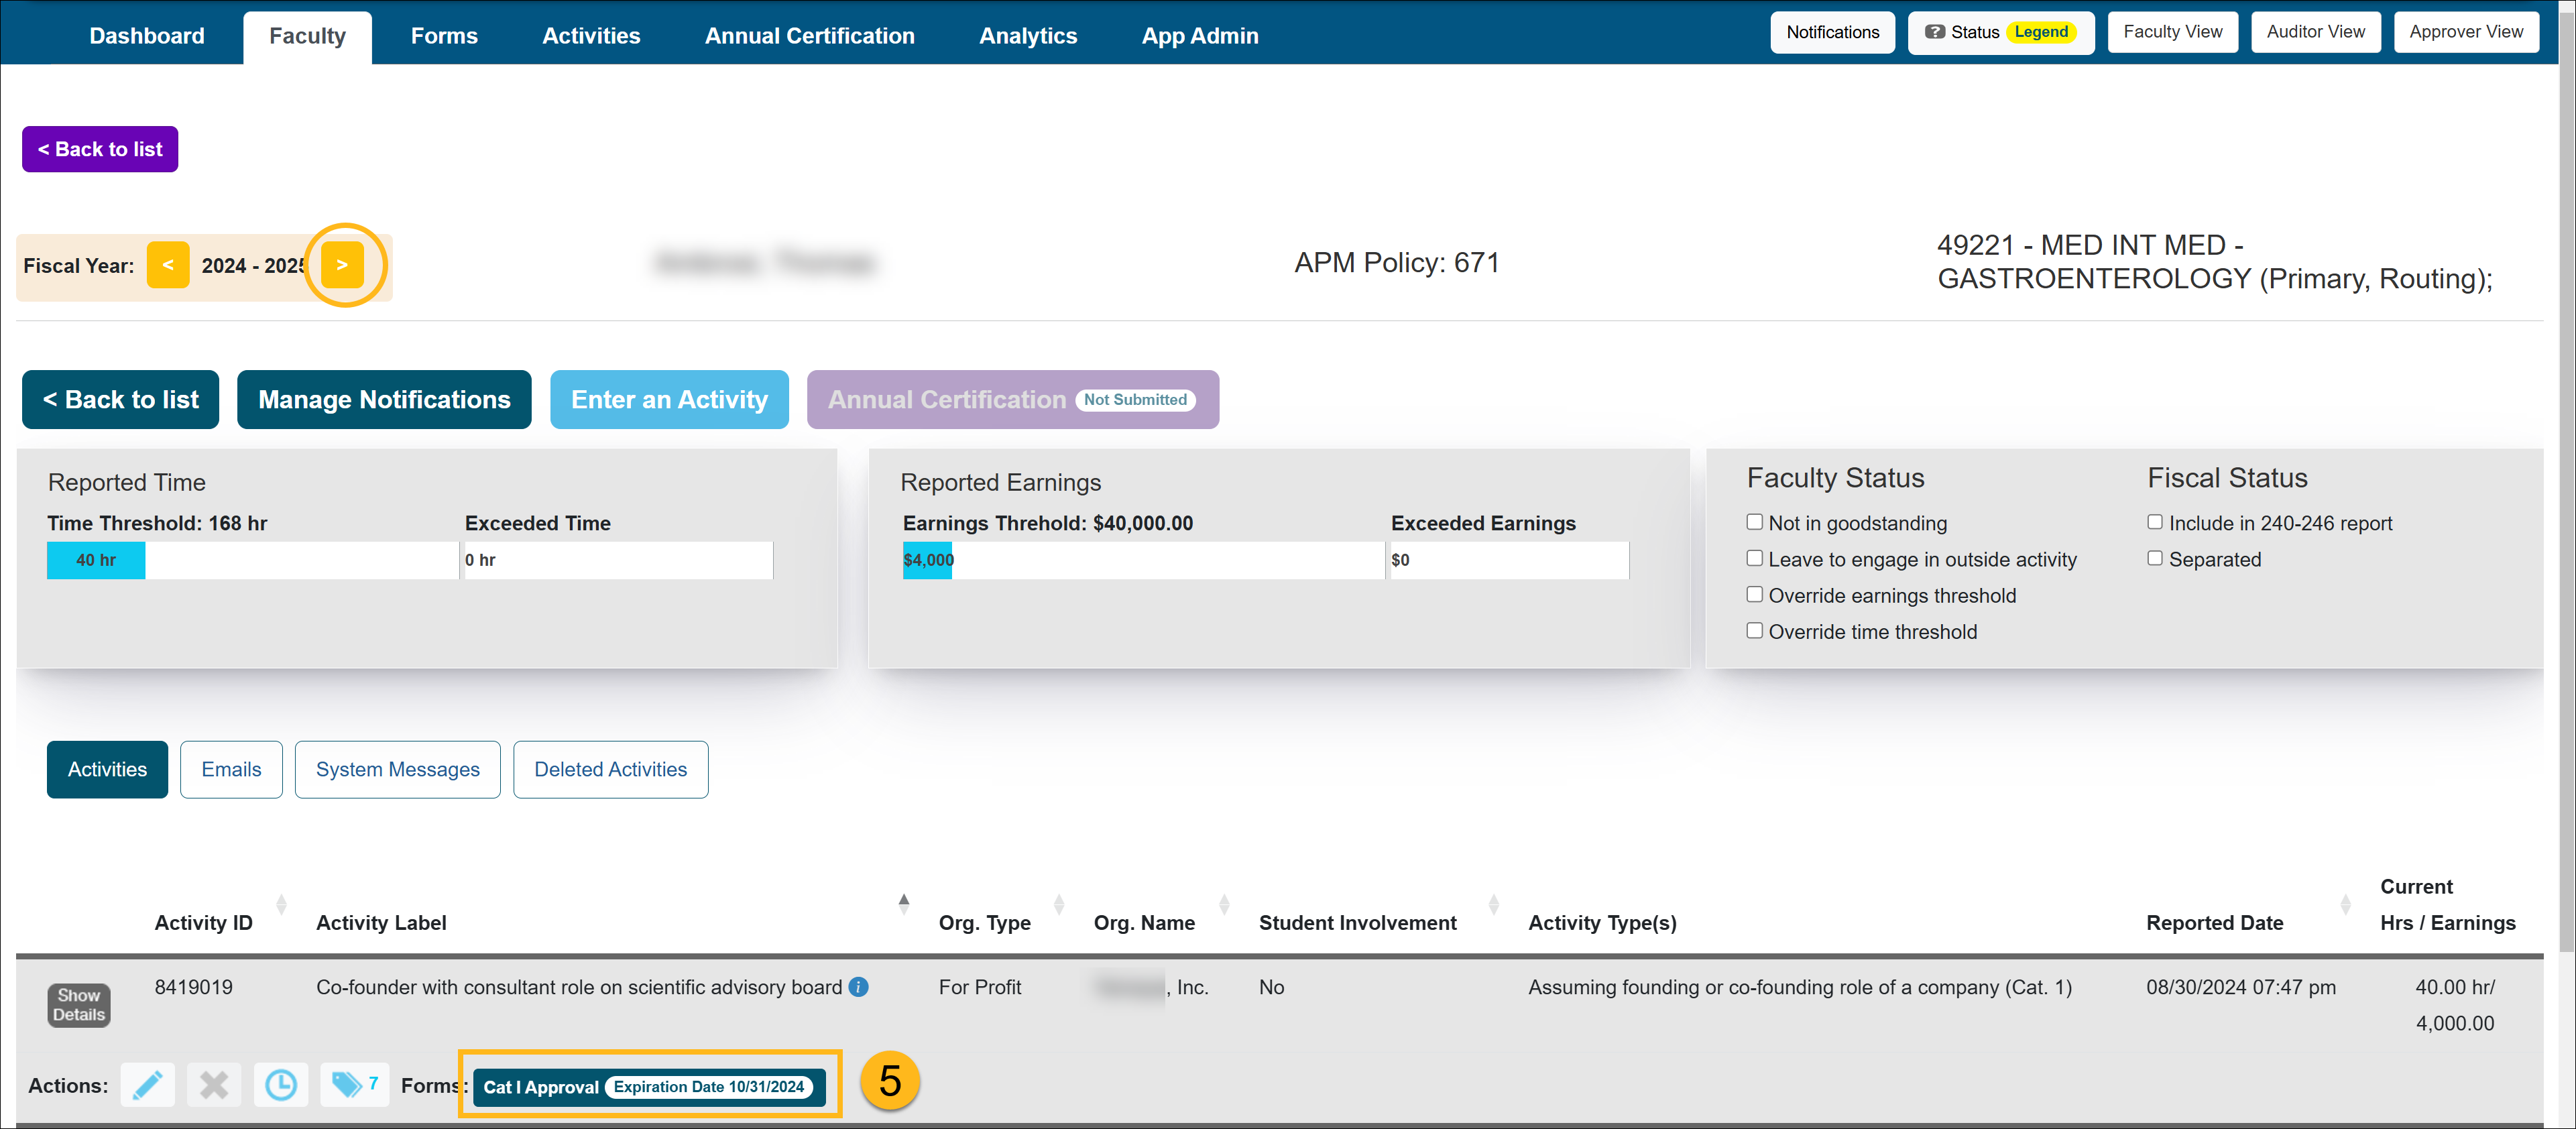Screen dimensions: 2576x1129
Task: Open the Deleted Activities tab
Action: click(x=611, y=768)
